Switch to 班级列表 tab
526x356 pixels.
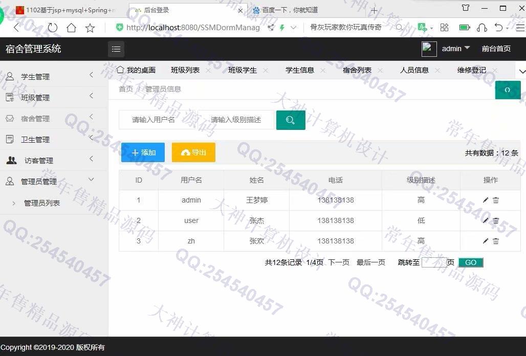coord(185,70)
